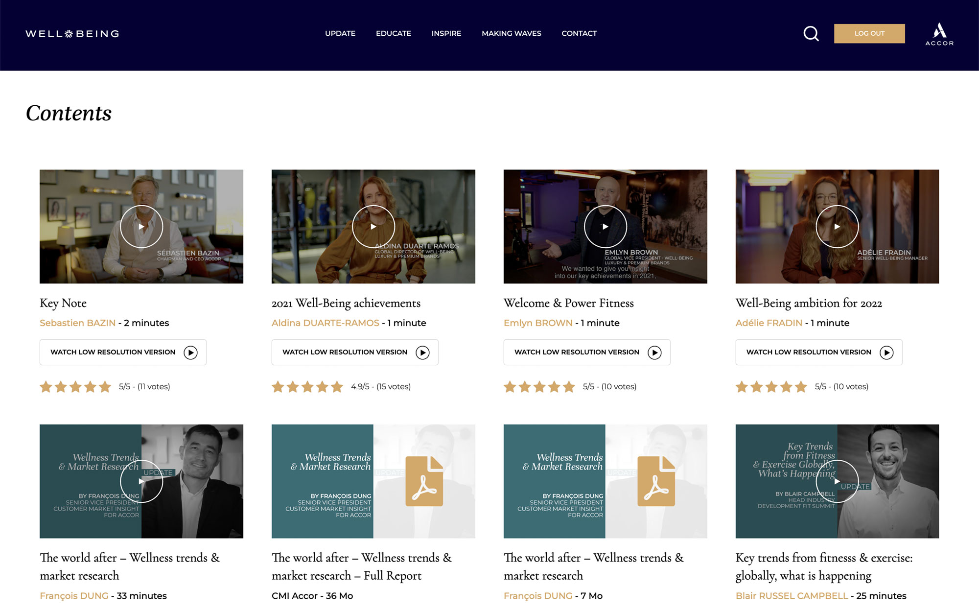
Task: Rate Well-Being ambition for 2022 with fifth star
Action: [x=801, y=387]
